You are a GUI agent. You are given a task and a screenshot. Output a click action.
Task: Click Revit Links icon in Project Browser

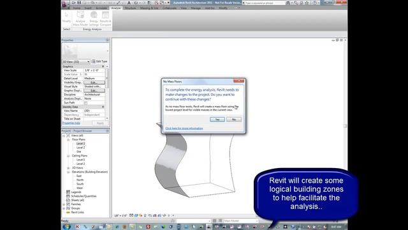coord(68,212)
